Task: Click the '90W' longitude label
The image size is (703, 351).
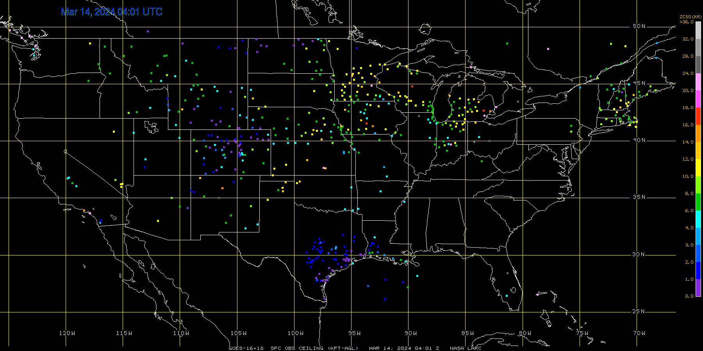Action: pyautogui.click(x=411, y=333)
